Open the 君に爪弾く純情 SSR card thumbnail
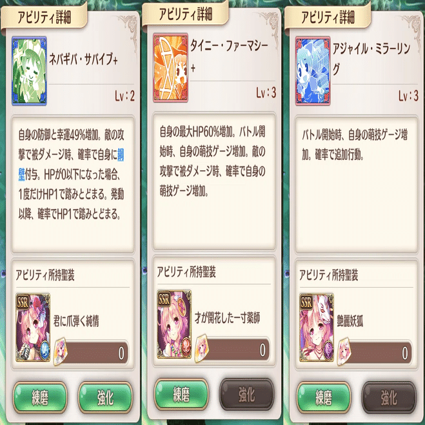This screenshot has width=425, height=425. [33, 328]
